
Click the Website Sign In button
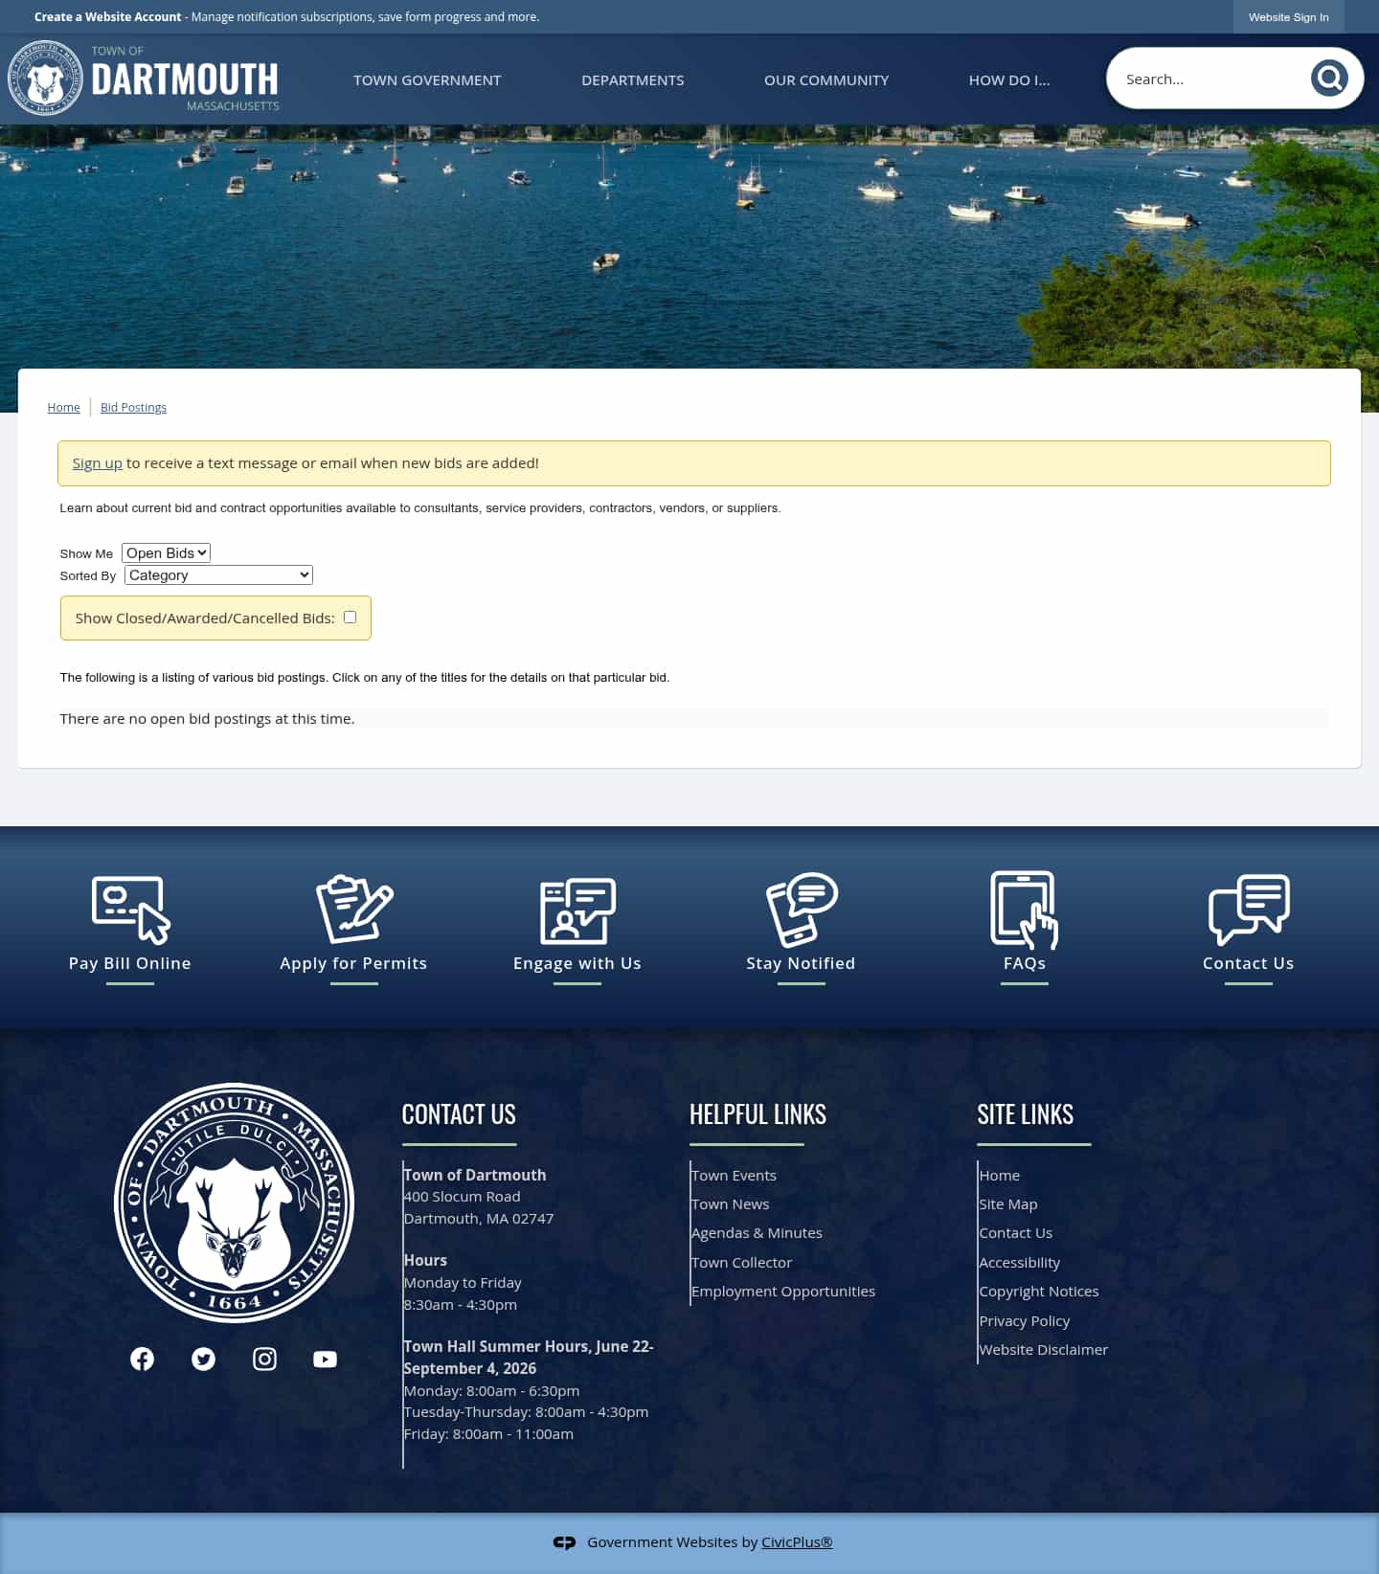coord(1289,17)
